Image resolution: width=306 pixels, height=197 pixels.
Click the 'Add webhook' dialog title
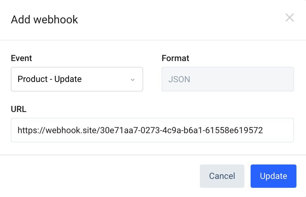44,20
